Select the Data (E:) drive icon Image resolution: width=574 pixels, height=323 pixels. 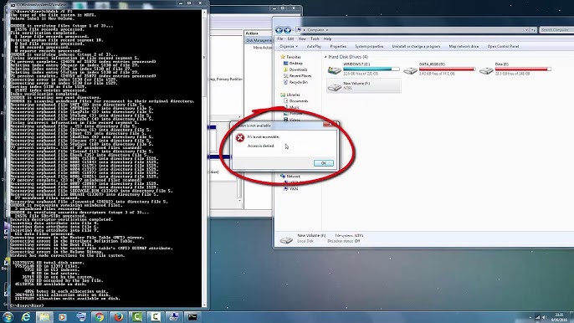tap(486, 70)
